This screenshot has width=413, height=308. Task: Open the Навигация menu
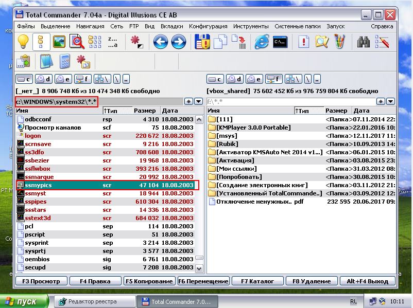[90, 26]
